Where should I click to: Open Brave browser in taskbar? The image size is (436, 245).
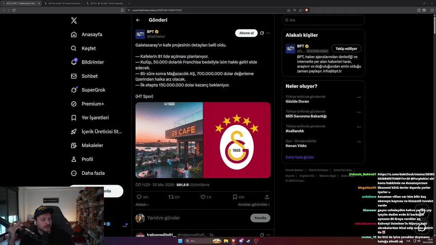pyautogui.click(x=234, y=241)
